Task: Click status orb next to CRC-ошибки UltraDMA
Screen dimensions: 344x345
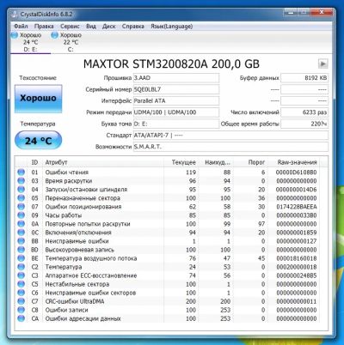Action: pyautogui.click(x=21, y=301)
